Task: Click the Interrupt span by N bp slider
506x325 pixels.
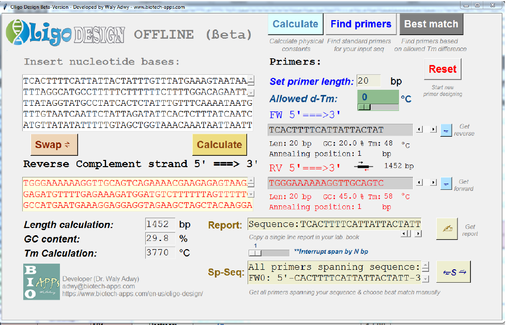Action: pos(269,253)
